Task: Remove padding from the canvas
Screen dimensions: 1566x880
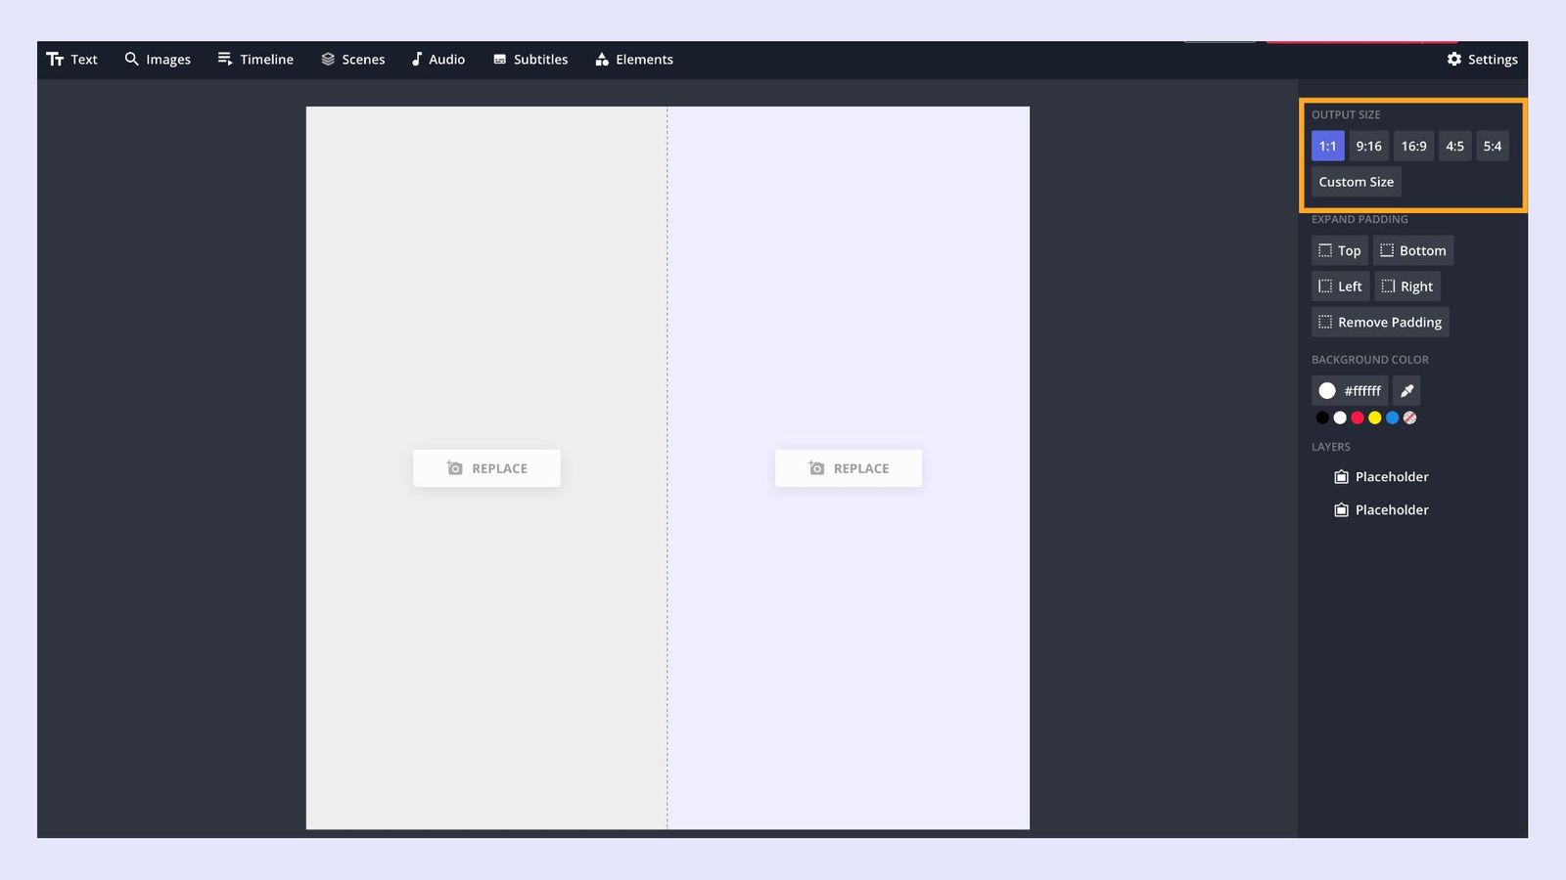Action: coord(1380,322)
